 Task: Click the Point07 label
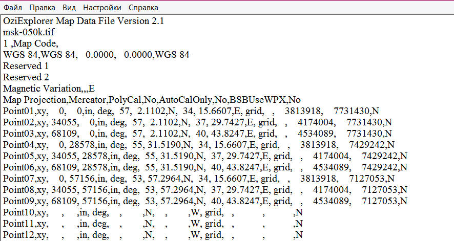[18, 178]
